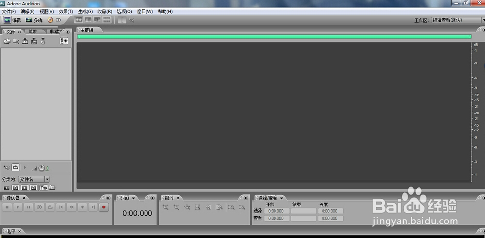Viewport: 485px width, 238px height.
Task: Click the Play button in transport
Action: [18, 207]
